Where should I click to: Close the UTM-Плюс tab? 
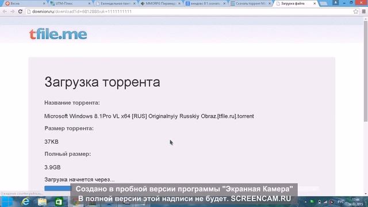[89, 3]
